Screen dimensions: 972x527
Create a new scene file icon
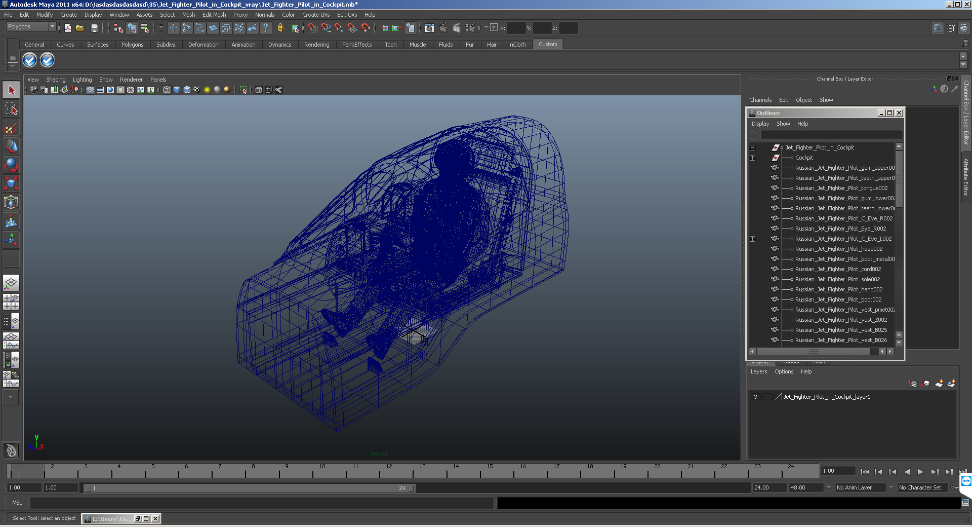[x=67, y=28]
